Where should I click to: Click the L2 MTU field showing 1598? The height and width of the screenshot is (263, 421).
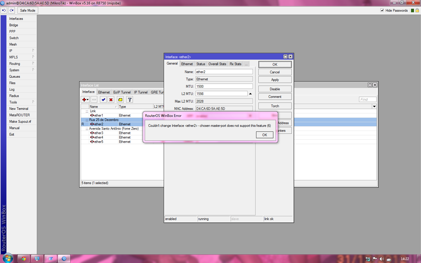pos(221,94)
